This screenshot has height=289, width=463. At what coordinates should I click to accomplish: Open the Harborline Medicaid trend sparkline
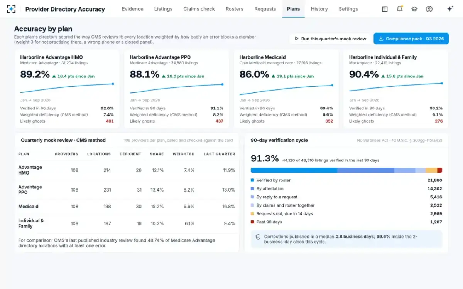tap(286, 90)
